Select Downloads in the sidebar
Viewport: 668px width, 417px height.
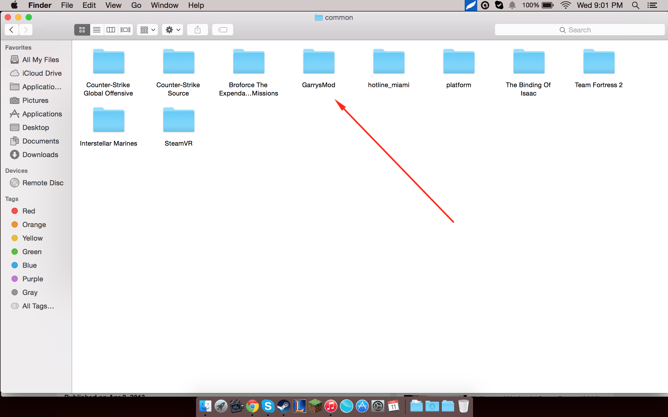coord(40,154)
